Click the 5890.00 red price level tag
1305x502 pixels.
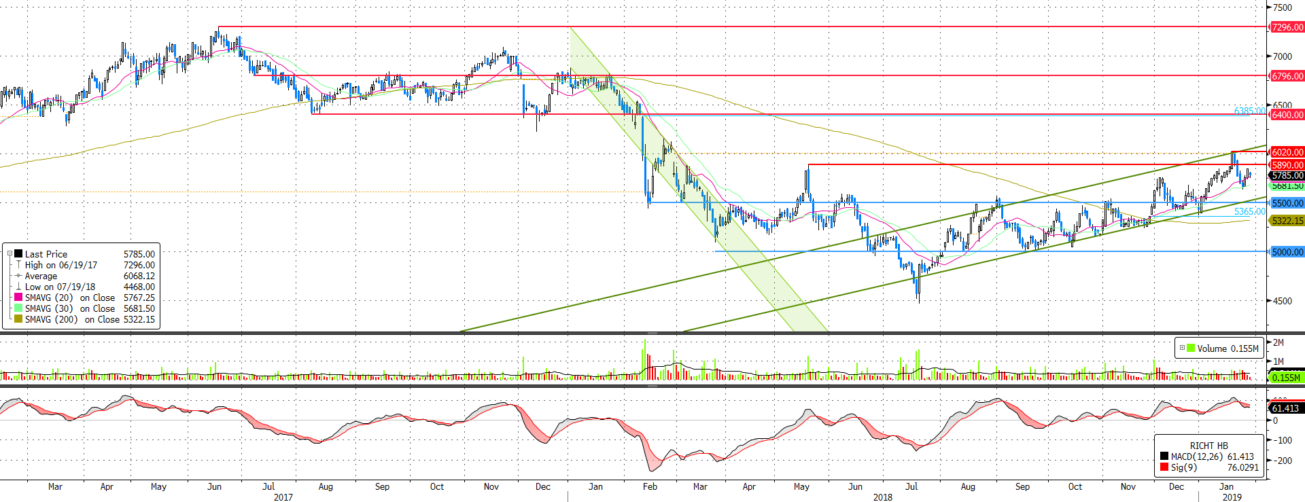pyautogui.click(x=1287, y=165)
